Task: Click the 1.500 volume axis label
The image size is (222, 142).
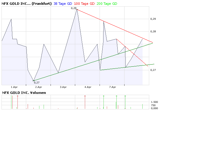Action: [154, 102]
